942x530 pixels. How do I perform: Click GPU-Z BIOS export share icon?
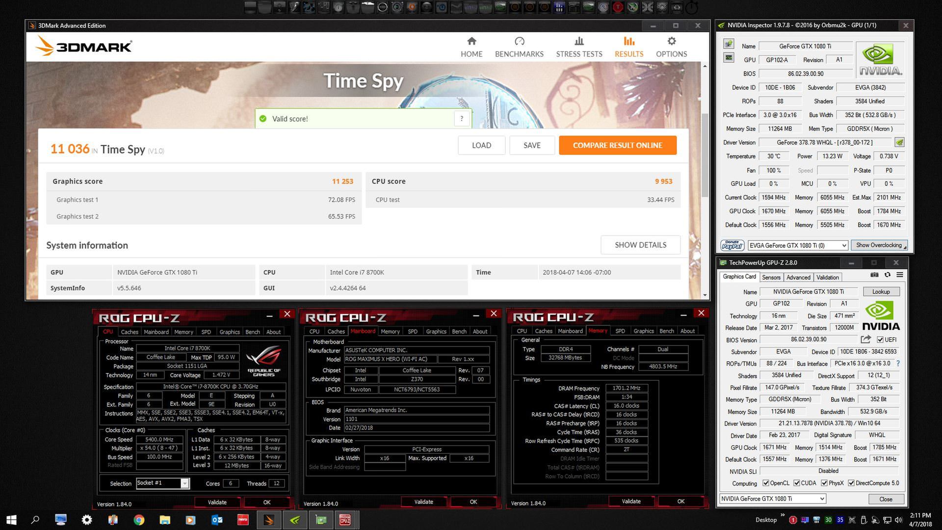(x=865, y=339)
